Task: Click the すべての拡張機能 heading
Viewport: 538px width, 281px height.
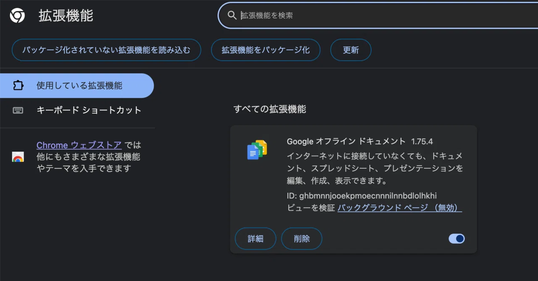Action: pos(270,109)
